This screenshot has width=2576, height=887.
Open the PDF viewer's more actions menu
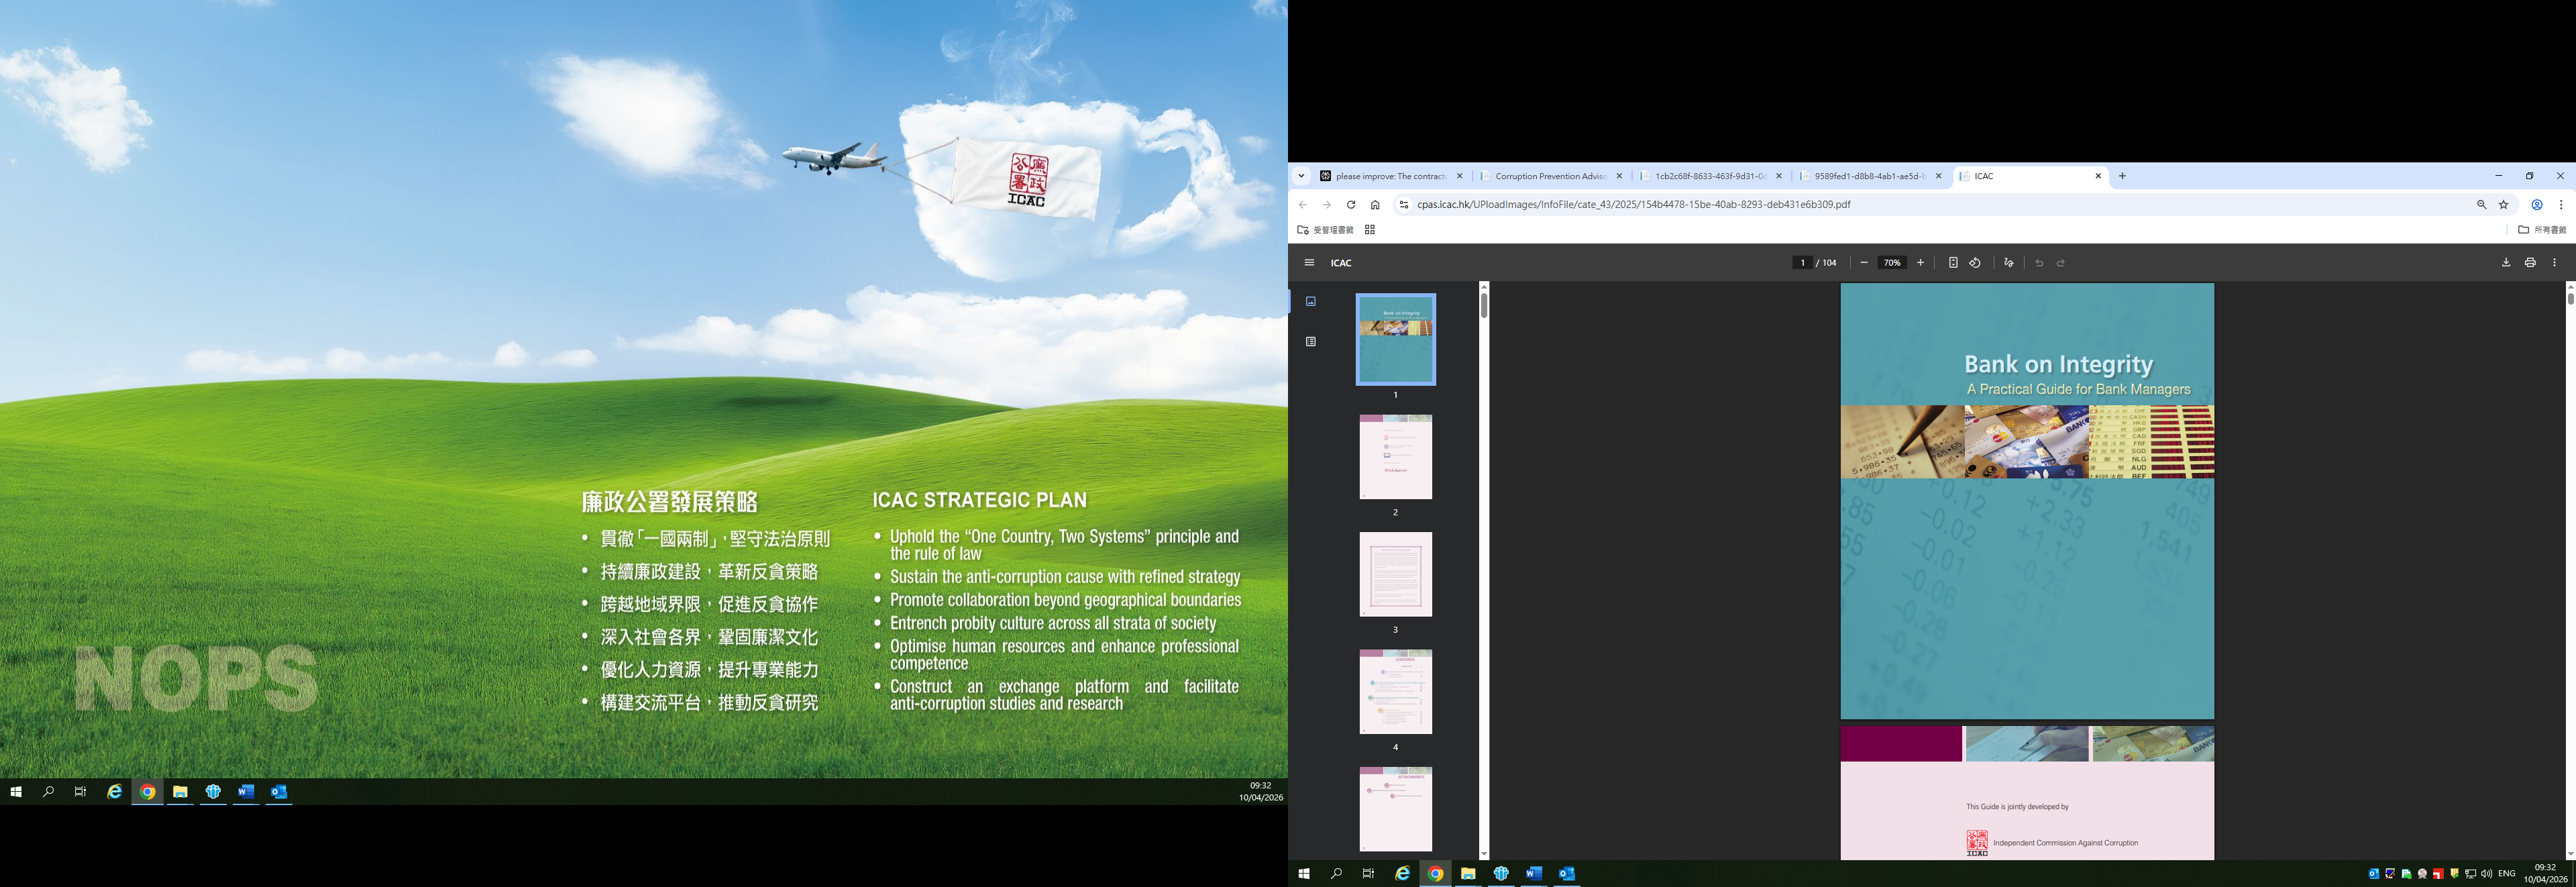[2554, 263]
